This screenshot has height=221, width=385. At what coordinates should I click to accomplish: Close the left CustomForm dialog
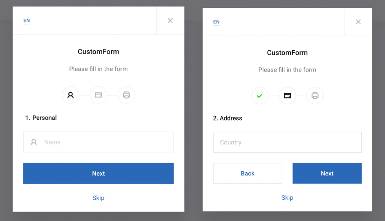[170, 20]
